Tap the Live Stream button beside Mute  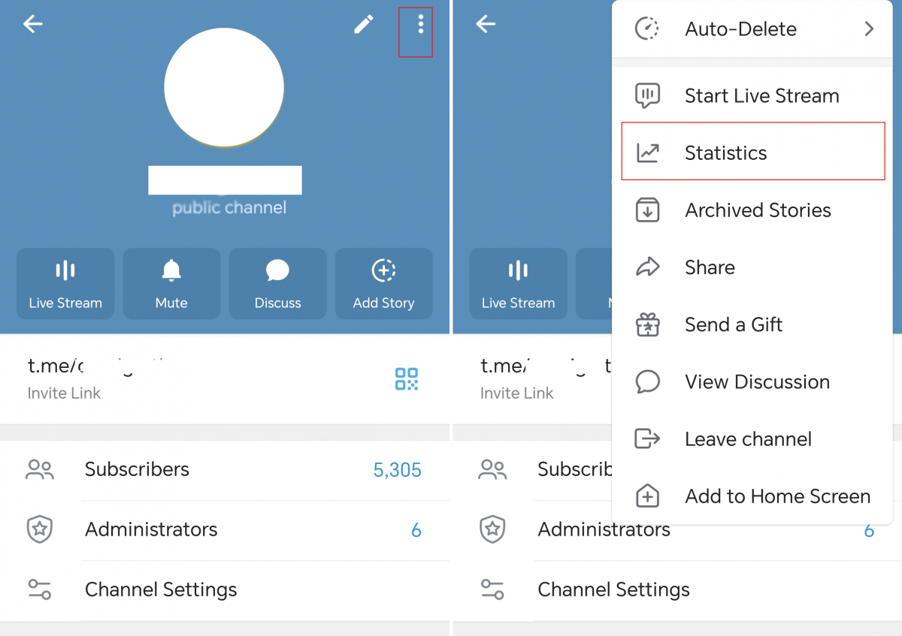pyautogui.click(x=65, y=284)
